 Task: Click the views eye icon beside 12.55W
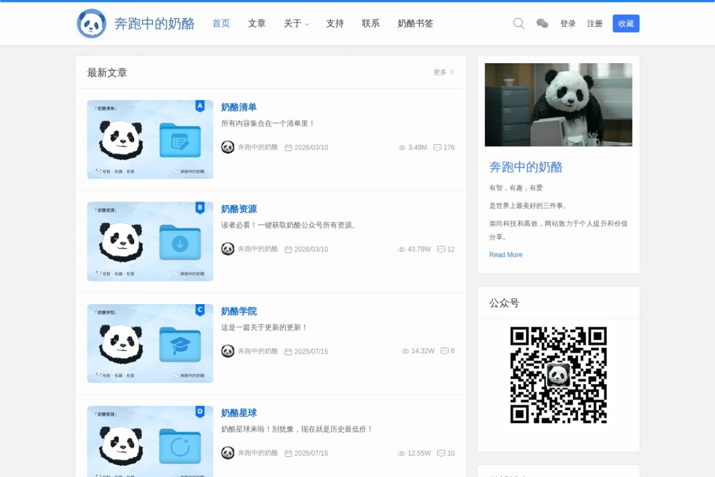[402, 454]
